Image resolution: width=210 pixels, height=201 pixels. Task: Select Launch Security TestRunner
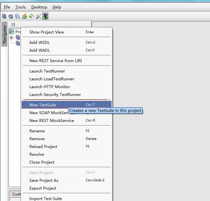(67, 95)
